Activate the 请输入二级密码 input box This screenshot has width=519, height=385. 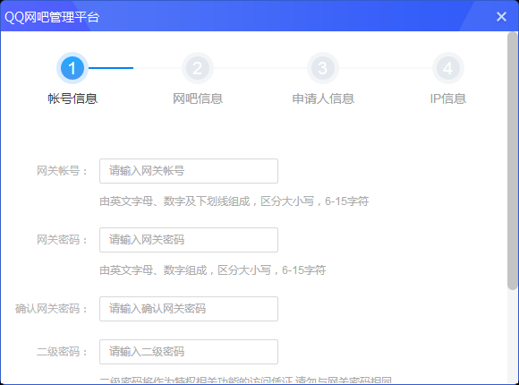[x=189, y=352]
